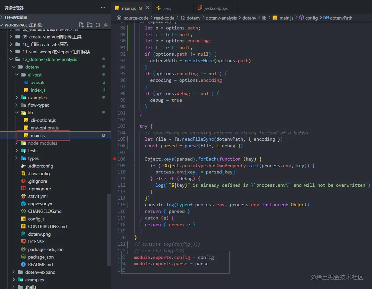
Task: Toggle the breakpoint on line 108
Action: click(x=114, y=159)
